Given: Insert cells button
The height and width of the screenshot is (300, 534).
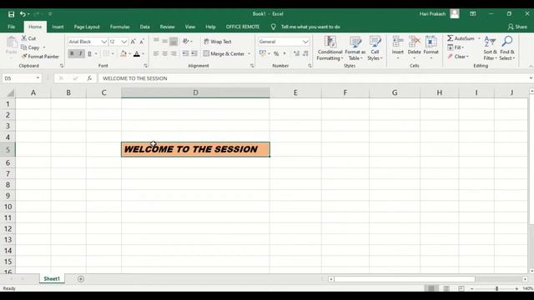Looking at the screenshot, I should 397,47.
